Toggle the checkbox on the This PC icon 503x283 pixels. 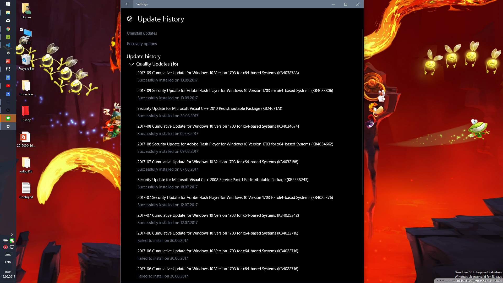tap(22, 29)
